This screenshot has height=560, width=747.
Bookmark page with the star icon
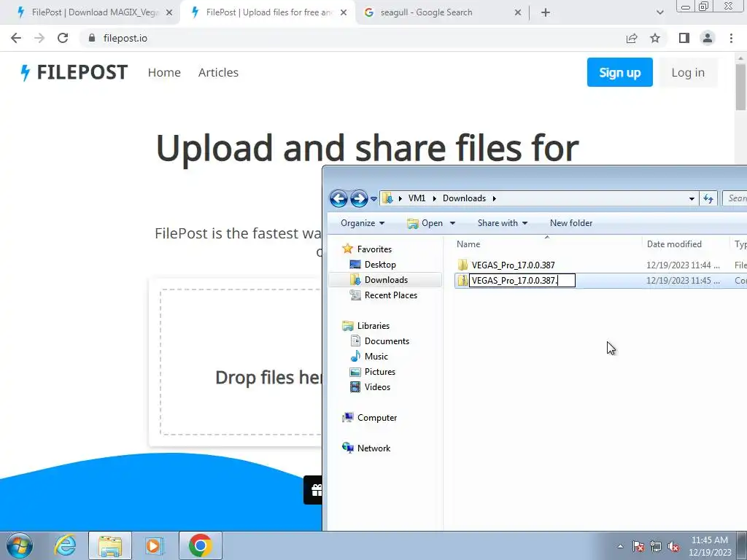tap(655, 38)
